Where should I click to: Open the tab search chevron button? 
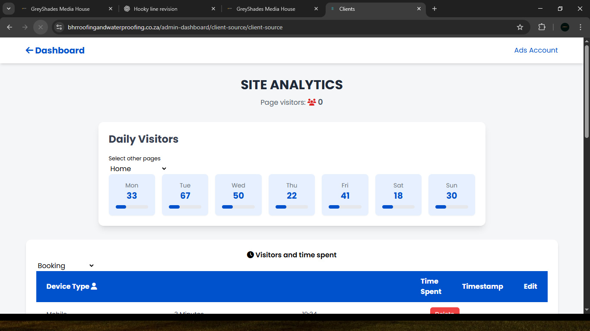point(8,9)
